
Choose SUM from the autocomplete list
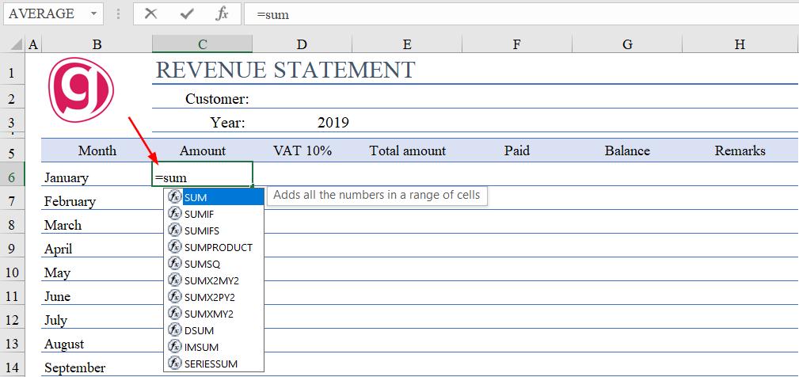tap(196, 197)
